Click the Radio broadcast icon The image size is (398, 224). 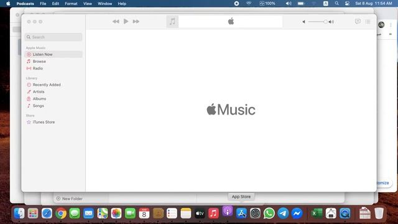(x=29, y=68)
